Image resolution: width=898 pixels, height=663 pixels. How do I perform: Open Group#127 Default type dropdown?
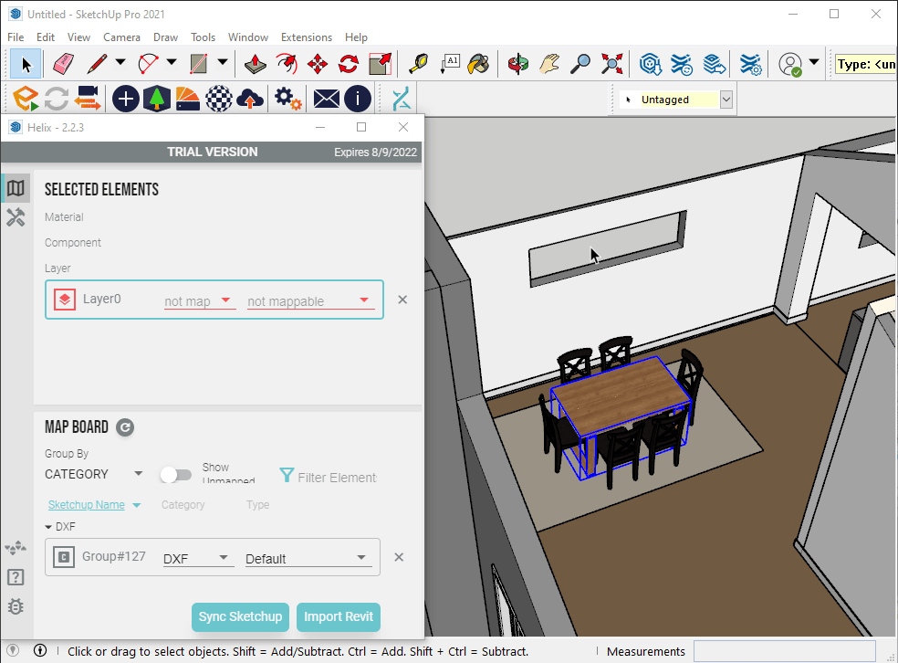307,558
